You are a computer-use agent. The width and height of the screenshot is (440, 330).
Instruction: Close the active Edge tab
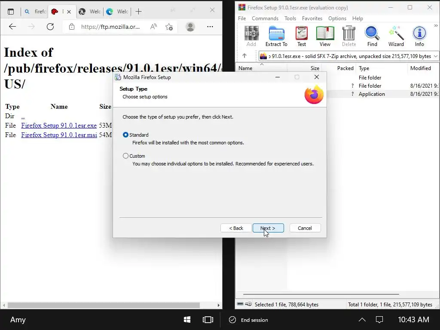69,12
